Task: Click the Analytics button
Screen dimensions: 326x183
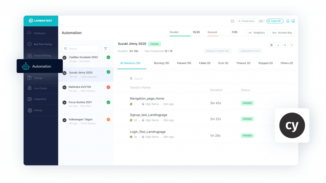Action: click(x=257, y=33)
